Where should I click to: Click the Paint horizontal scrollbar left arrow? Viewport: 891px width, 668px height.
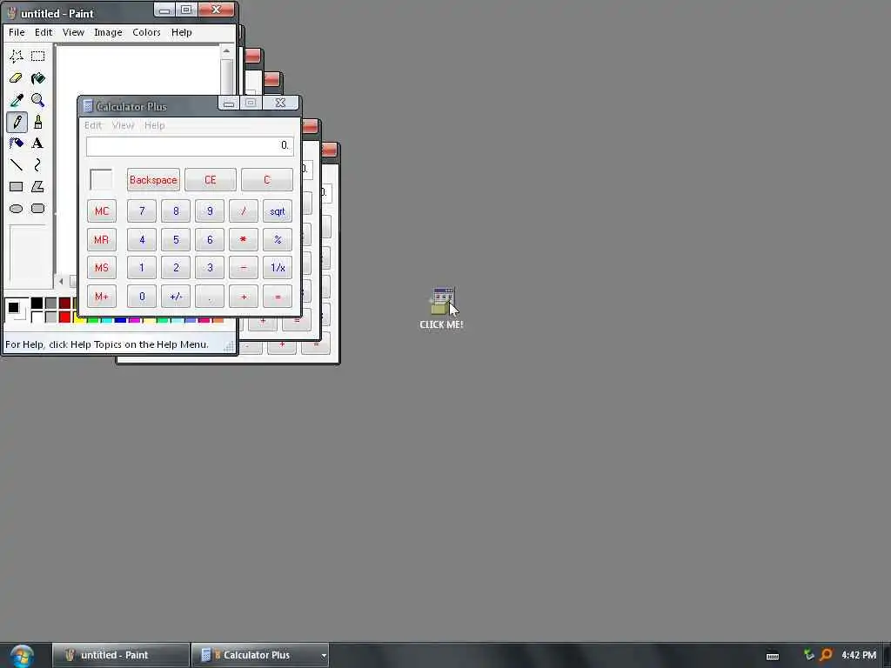tap(62, 281)
